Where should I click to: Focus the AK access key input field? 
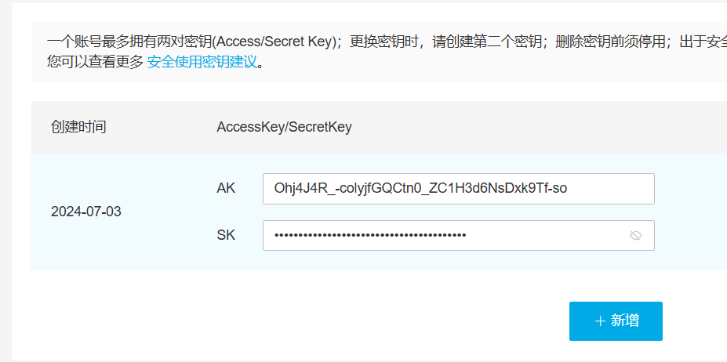tap(459, 189)
